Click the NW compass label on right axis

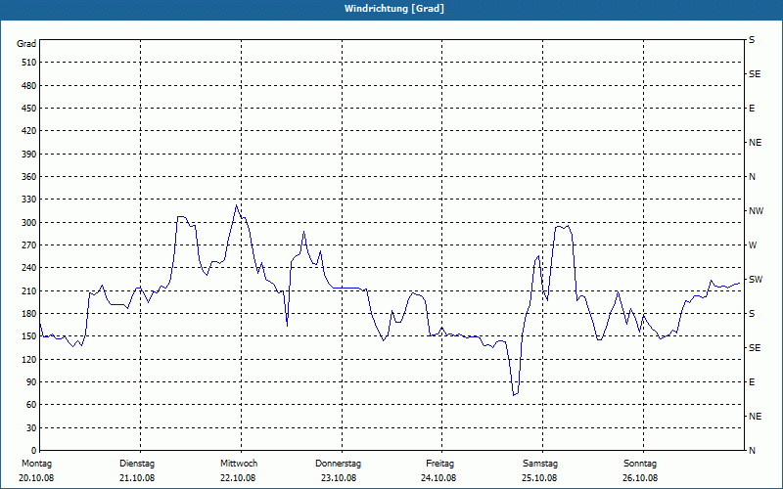click(x=756, y=211)
